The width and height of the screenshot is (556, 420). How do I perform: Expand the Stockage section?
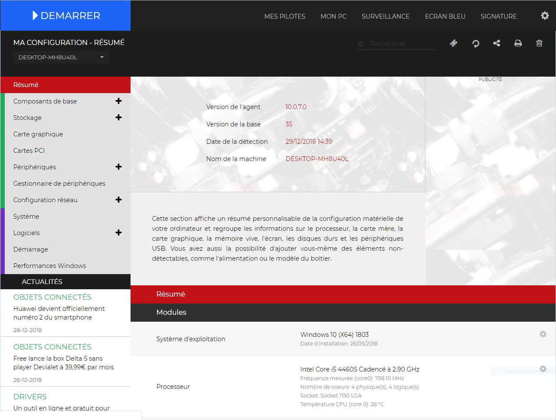click(x=118, y=117)
